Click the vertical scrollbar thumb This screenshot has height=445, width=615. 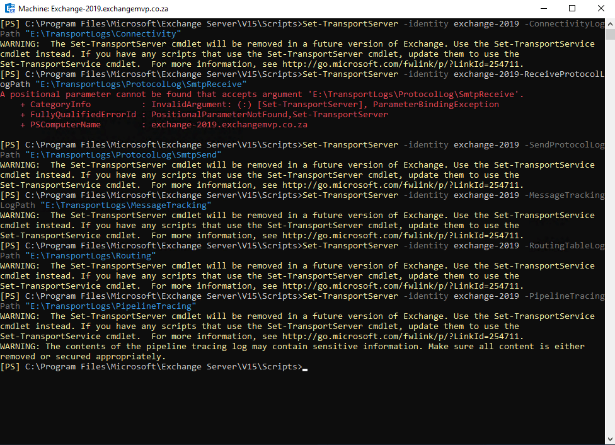pyautogui.click(x=610, y=34)
